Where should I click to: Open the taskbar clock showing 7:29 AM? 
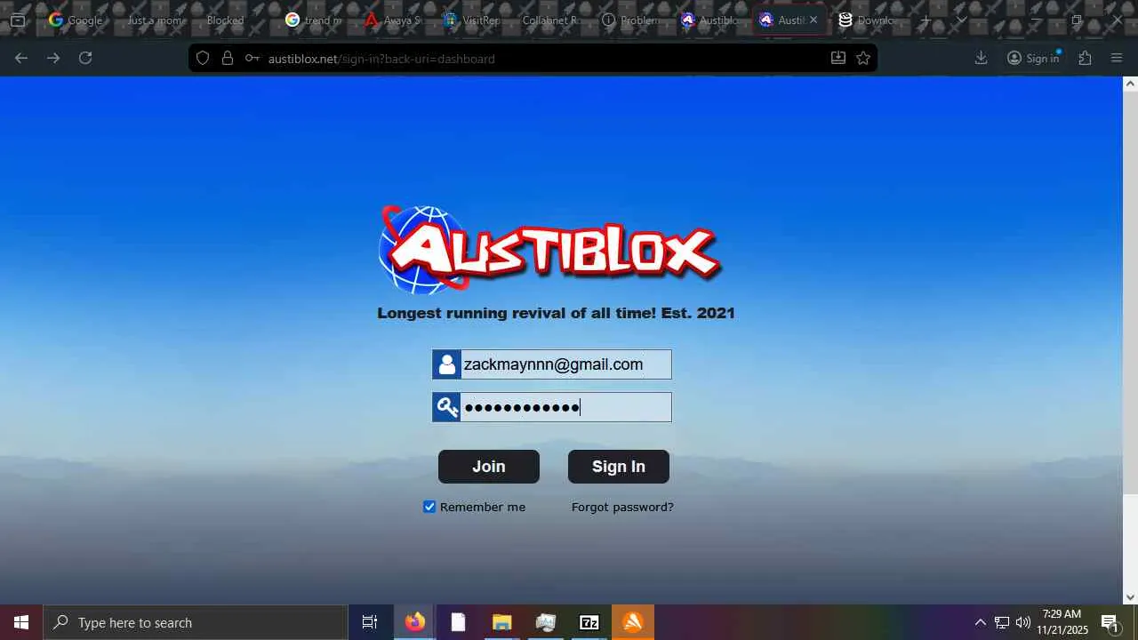[1062, 622]
